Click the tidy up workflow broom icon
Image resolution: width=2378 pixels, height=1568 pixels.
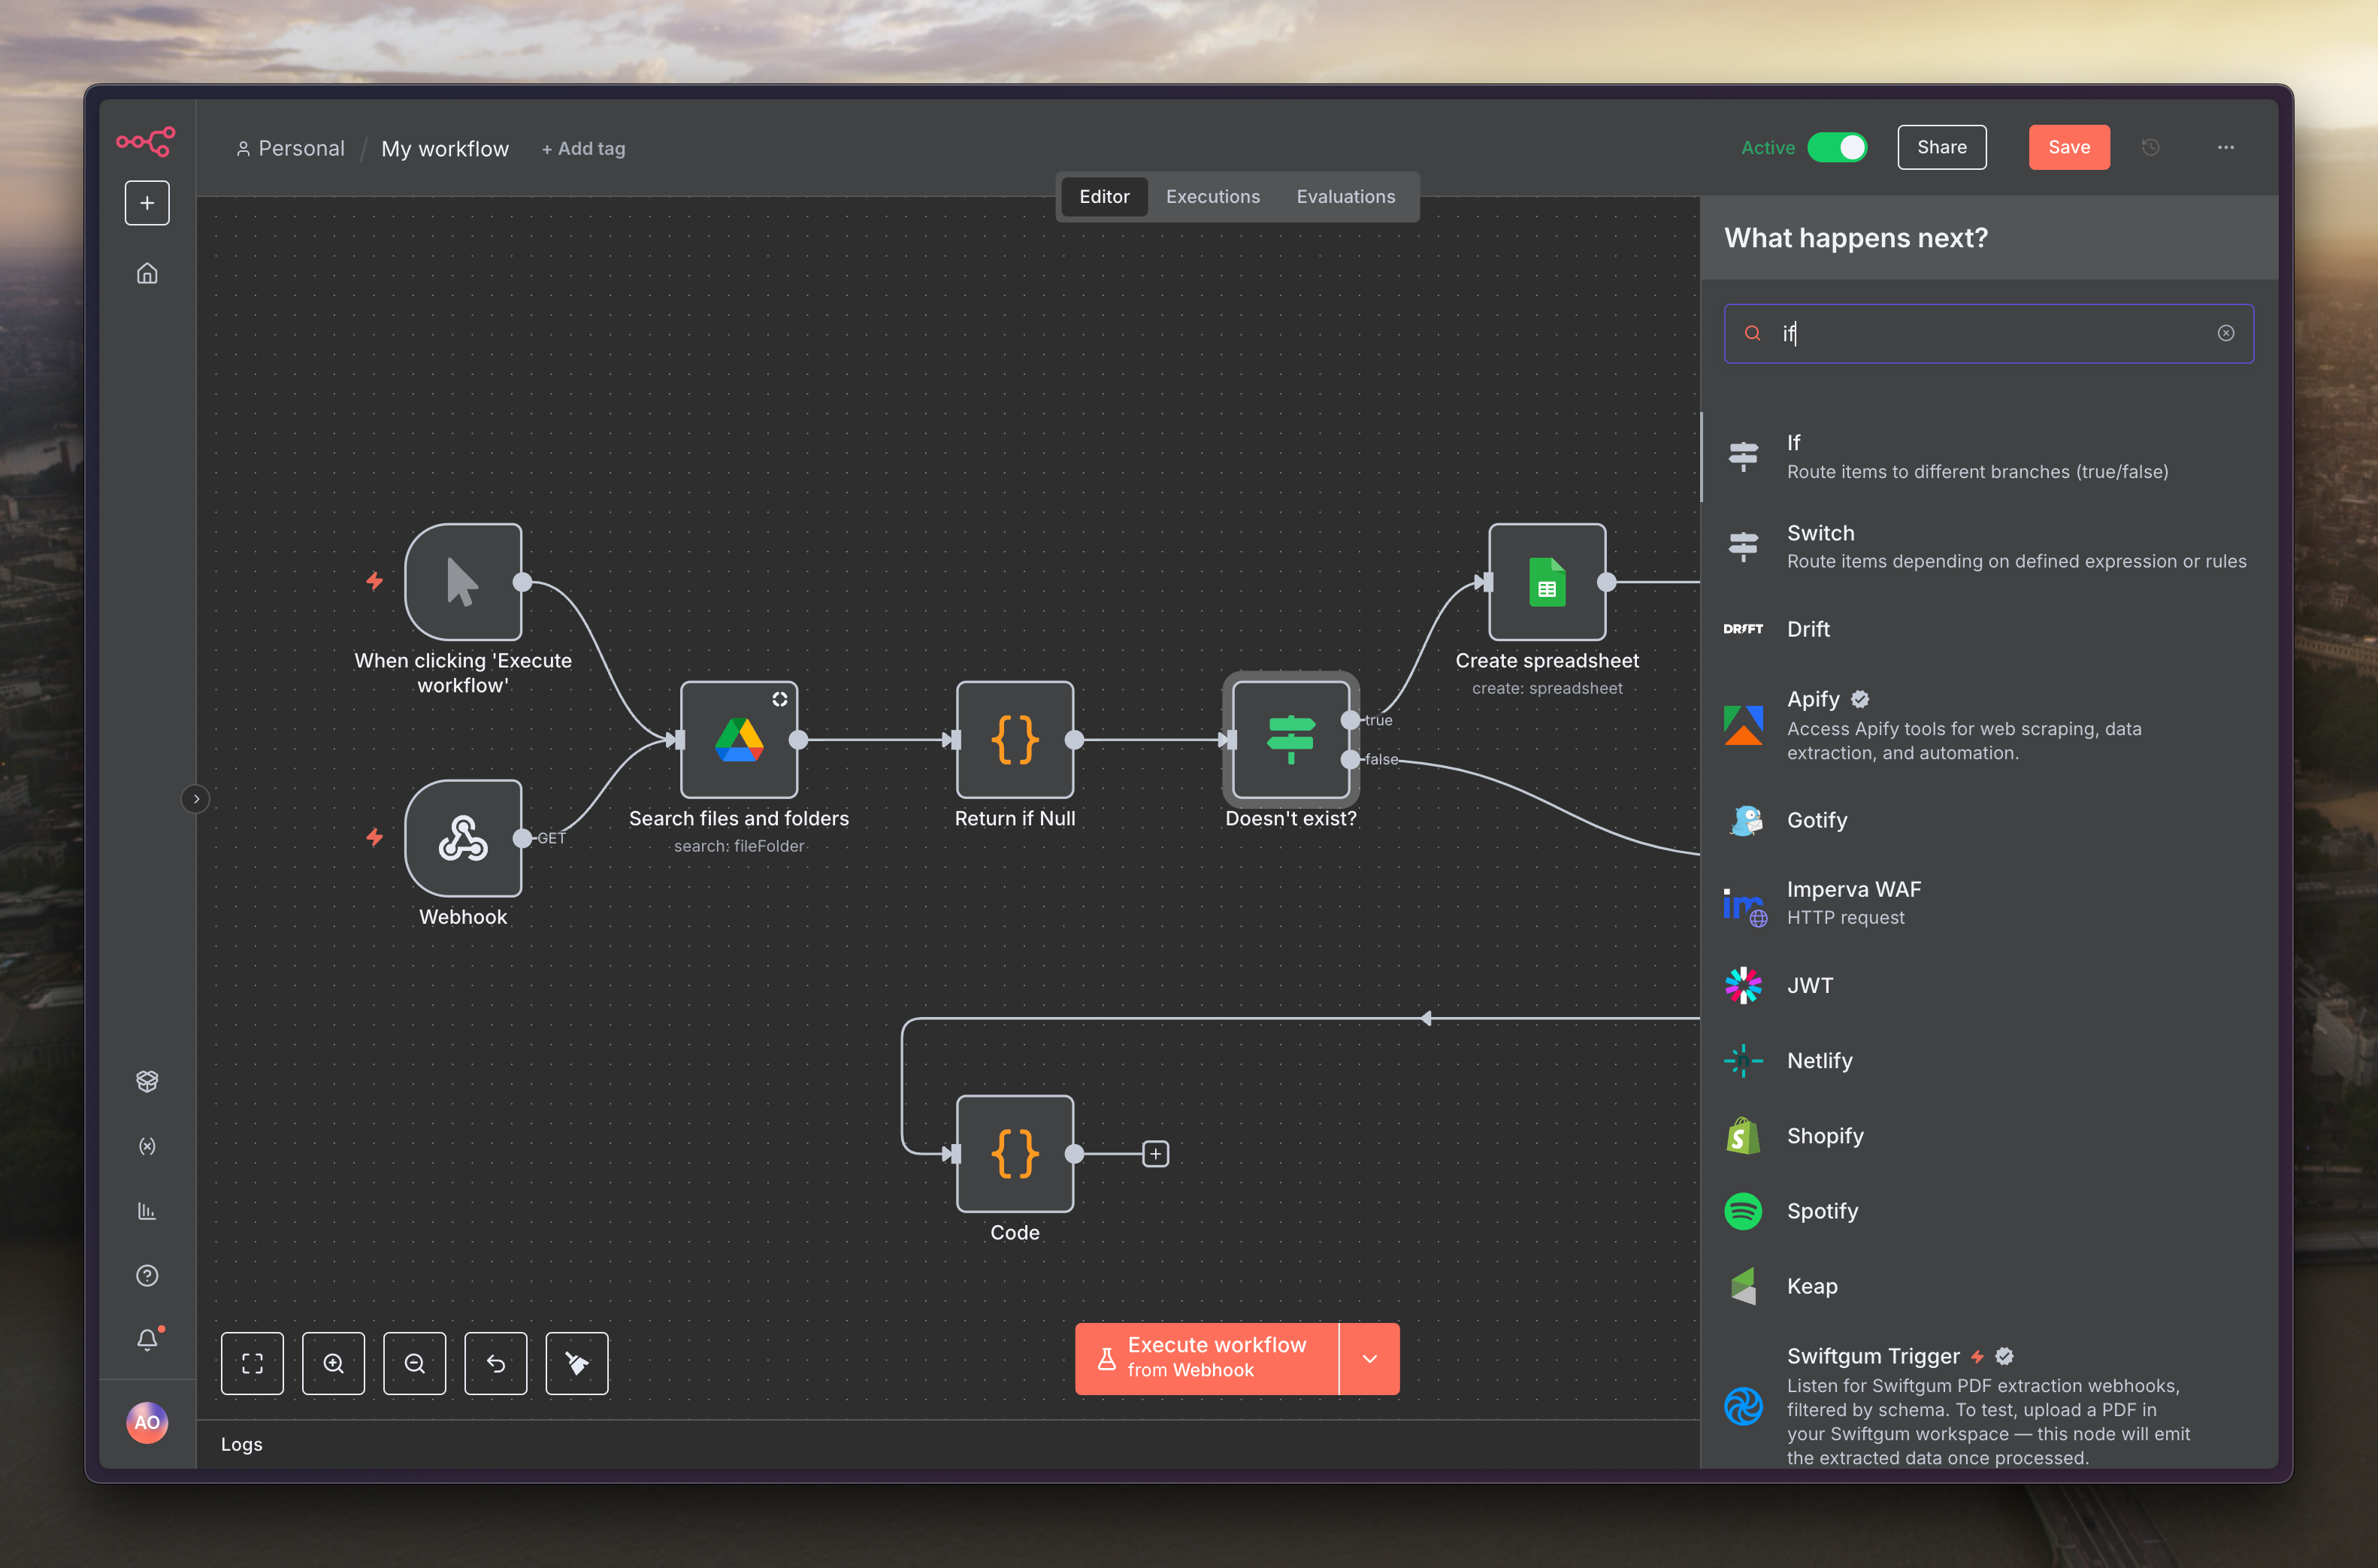pos(576,1363)
